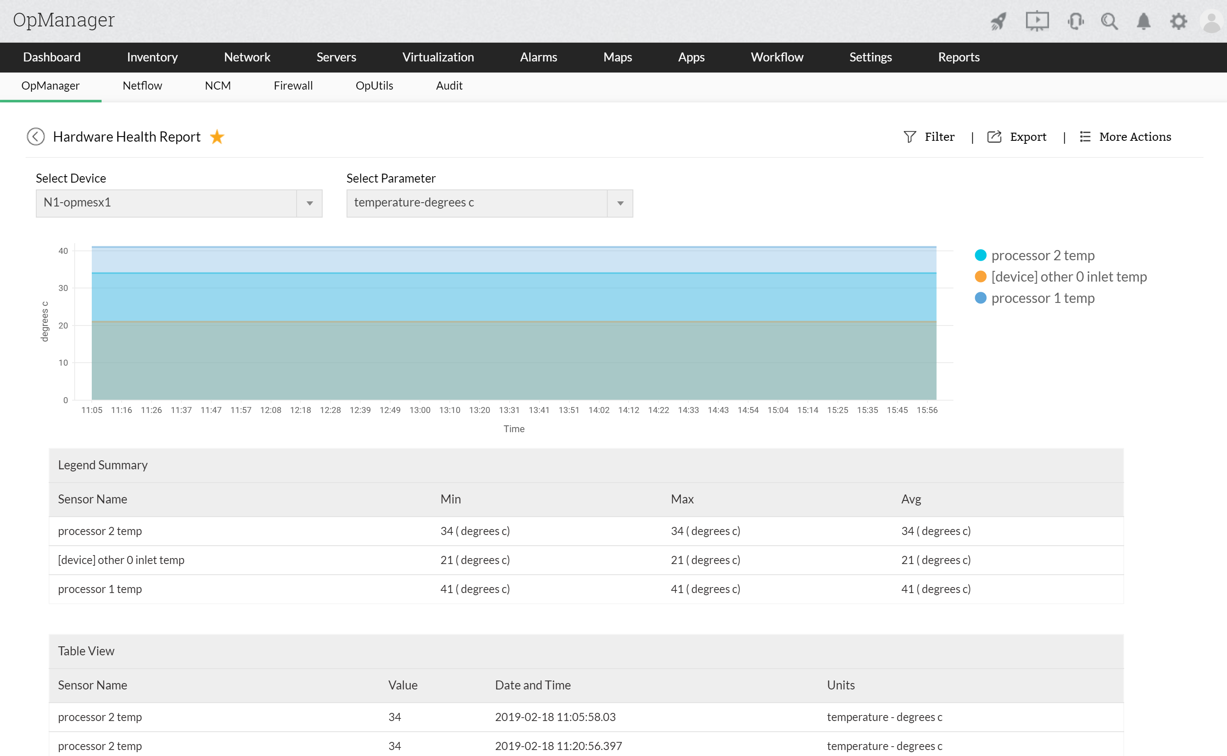Click the orange inlet temp legend swatch
This screenshot has height=756, width=1227.
(980, 276)
